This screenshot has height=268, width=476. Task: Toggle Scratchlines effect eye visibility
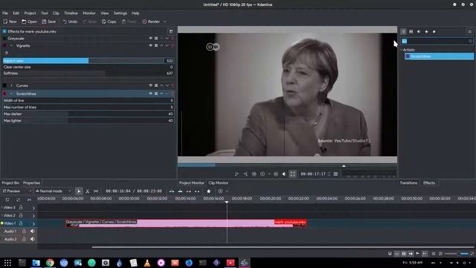pyautogui.click(x=150, y=94)
